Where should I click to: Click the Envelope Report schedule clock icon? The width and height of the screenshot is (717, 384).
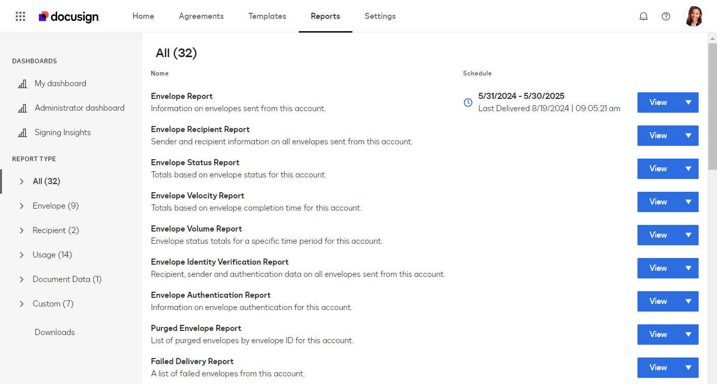tap(468, 103)
